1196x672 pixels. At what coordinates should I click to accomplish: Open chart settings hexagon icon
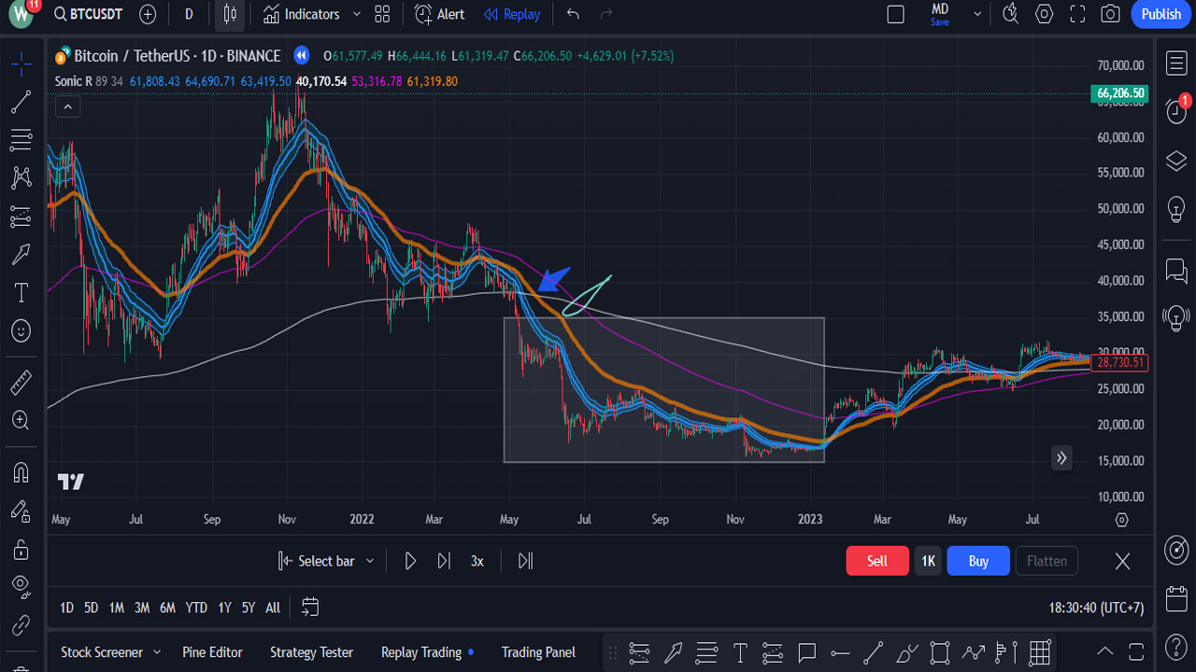point(1044,14)
